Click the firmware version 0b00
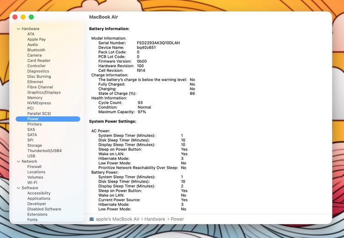Screen dimensions: 344x238 (142, 61)
